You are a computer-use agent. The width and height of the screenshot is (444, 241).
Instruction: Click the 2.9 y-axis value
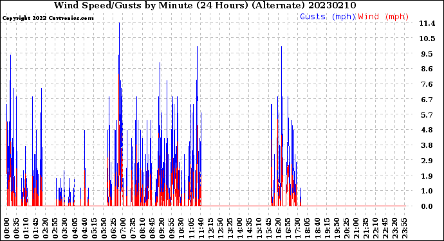pos(427,161)
